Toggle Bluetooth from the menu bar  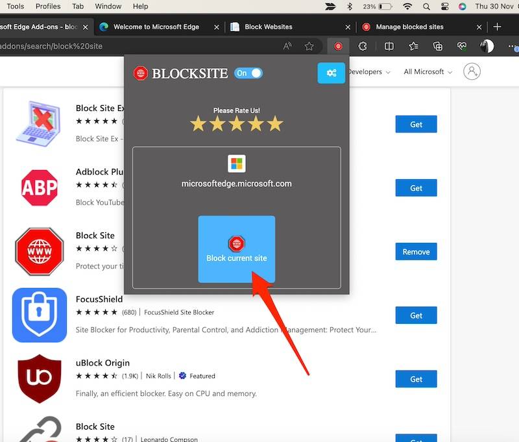(349, 6)
